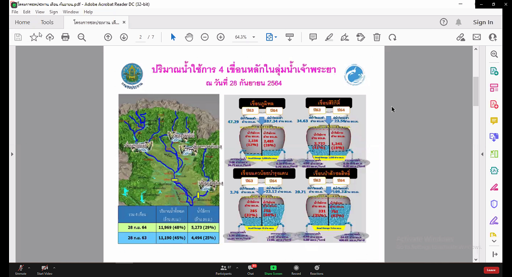Viewport: 512px width, 277px height.
Task: Zoom in with plus button
Action: [x=221, y=37]
